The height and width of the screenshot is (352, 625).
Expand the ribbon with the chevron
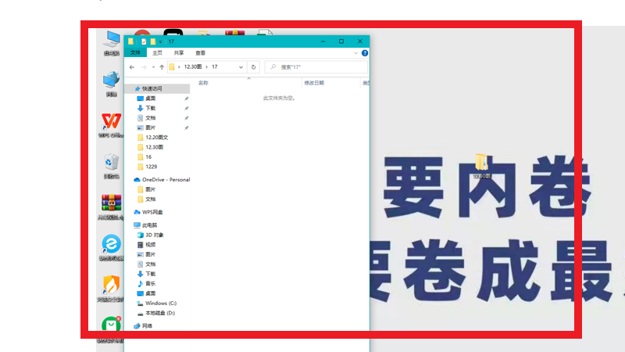click(357, 53)
